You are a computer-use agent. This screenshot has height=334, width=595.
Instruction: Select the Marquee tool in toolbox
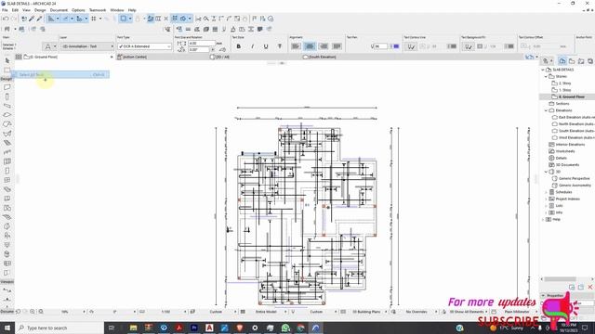7,71
